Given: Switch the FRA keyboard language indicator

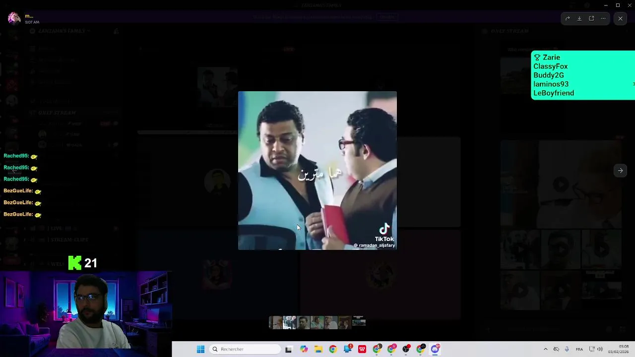Looking at the screenshot, I should [x=579, y=349].
